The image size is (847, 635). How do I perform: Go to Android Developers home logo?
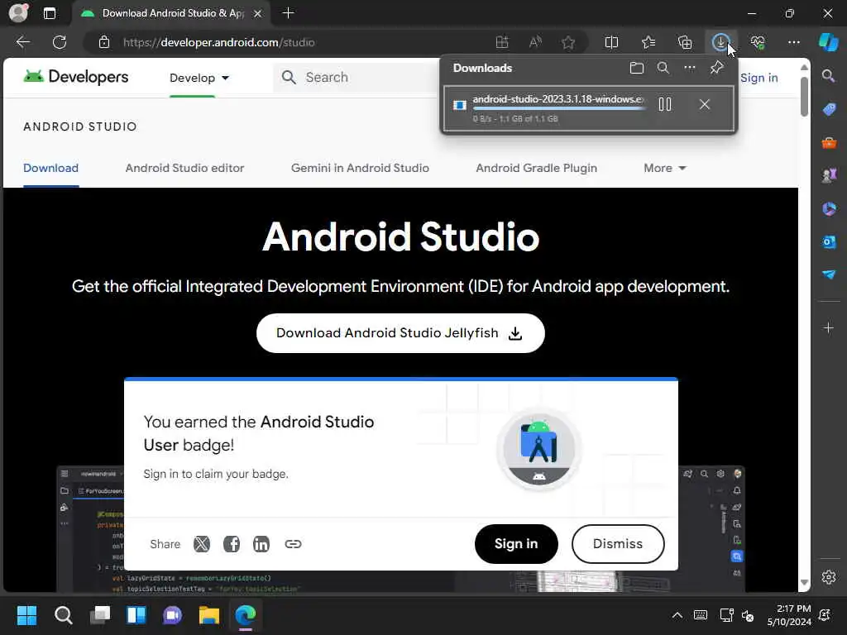75,77
